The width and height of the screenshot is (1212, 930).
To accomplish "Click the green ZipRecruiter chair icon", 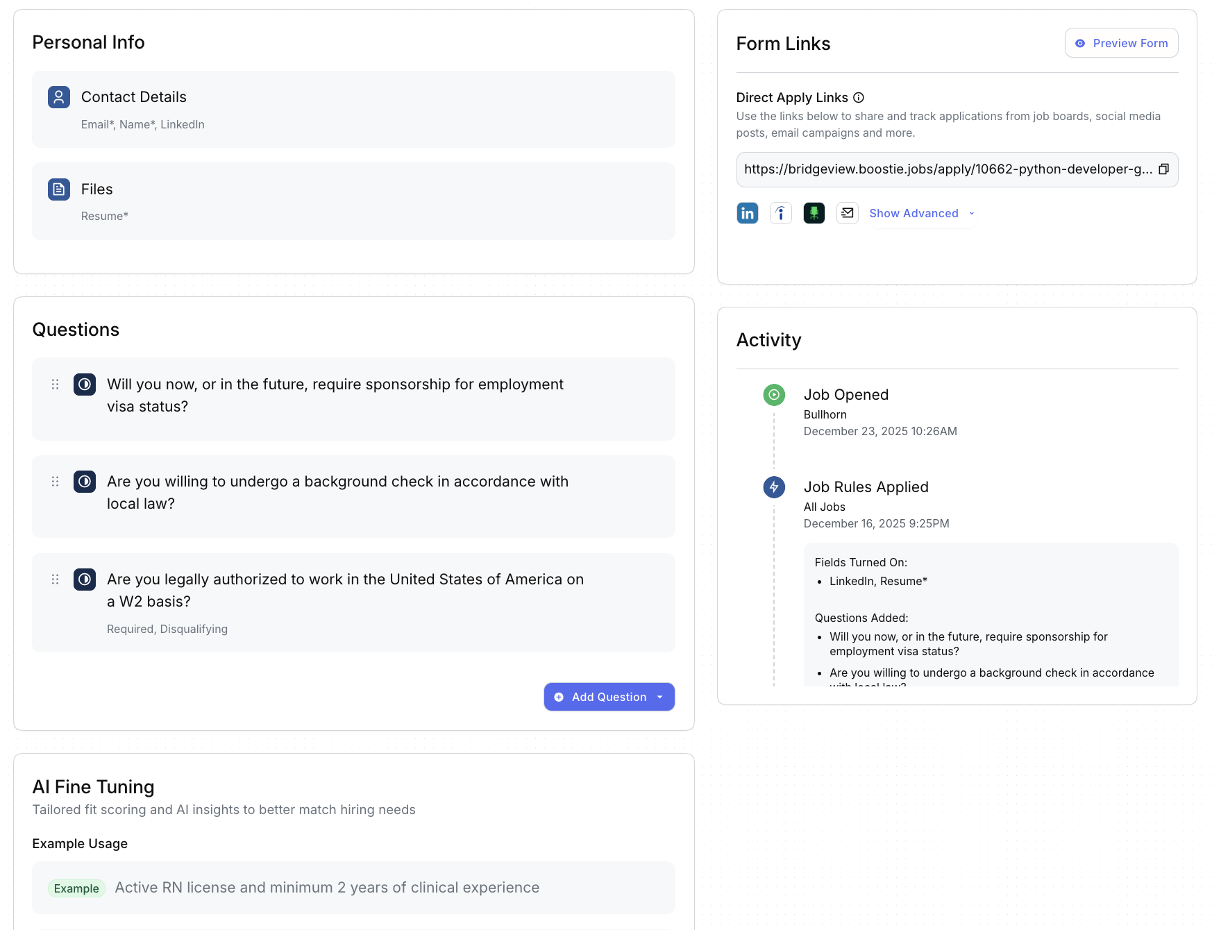I will pyautogui.click(x=814, y=213).
